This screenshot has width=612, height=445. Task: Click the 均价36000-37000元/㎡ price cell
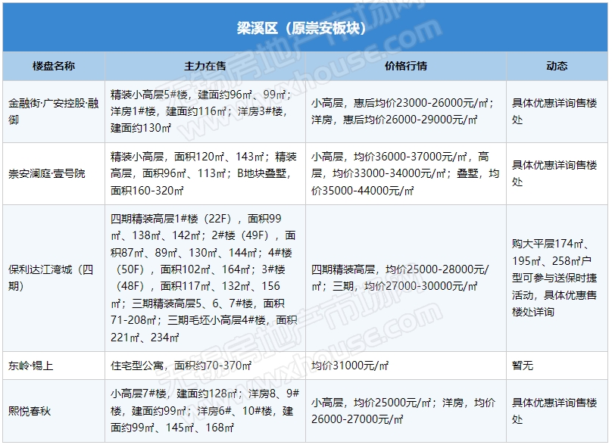(x=405, y=173)
